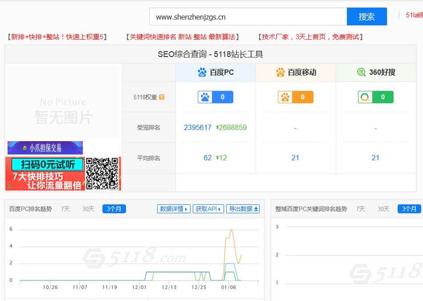Open ad link 关键词快速排名 新站 整站 最新算法
The image size is (423, 301).
pyautogui.click(x=182, y=37)
